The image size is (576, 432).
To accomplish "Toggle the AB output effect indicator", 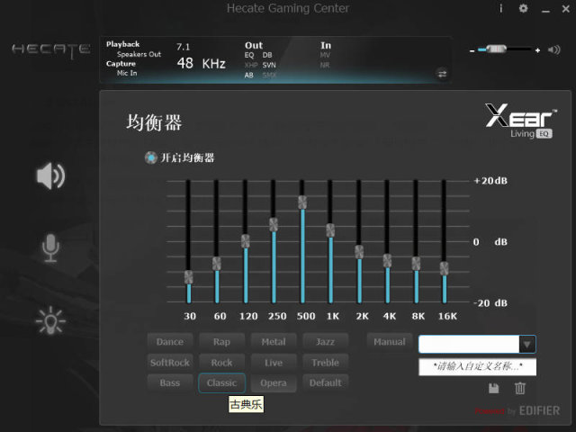I will [248, 75].
